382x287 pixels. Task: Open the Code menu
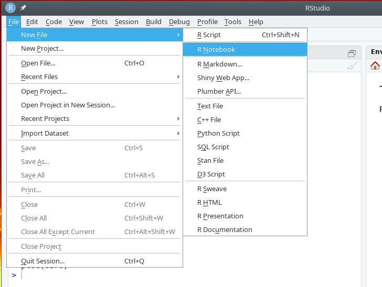(x=54, y=22)
